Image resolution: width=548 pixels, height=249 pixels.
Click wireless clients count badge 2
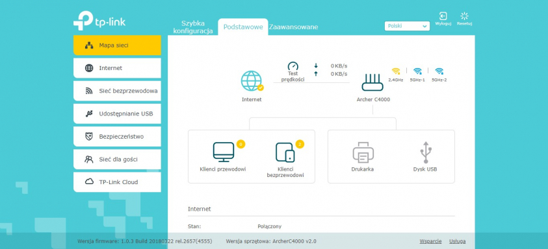point(300,144)
